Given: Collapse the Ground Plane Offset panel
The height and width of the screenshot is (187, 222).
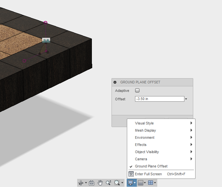Looking at the screenshot, I should (115, 82).
